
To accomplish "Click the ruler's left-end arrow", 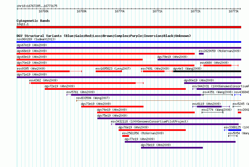I will click(x=17, y=9).
